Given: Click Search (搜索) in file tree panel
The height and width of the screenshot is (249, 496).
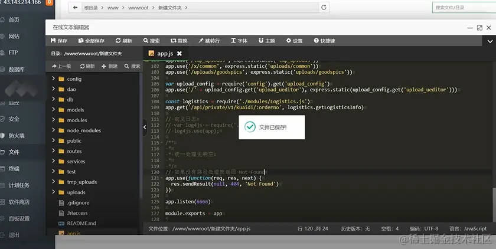Looking at the screenshot, I should point(132,66).
